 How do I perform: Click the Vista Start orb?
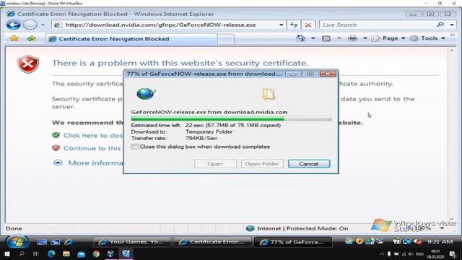click(x=17, y=242)
